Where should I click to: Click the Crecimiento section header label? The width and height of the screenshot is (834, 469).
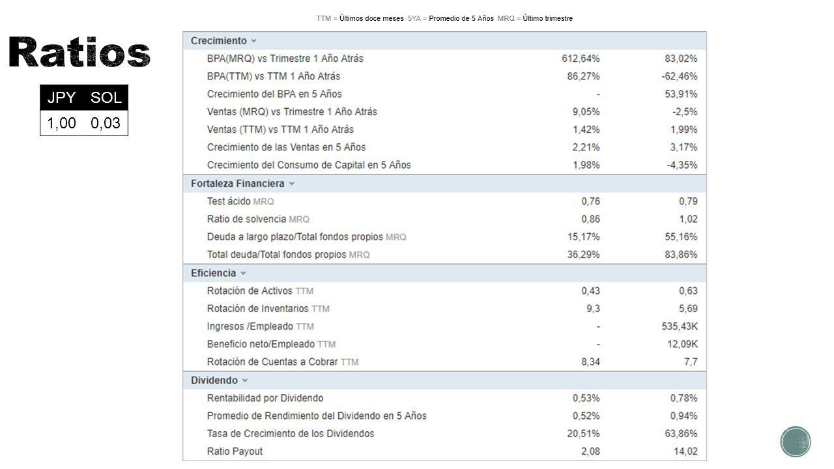[219, 41]
